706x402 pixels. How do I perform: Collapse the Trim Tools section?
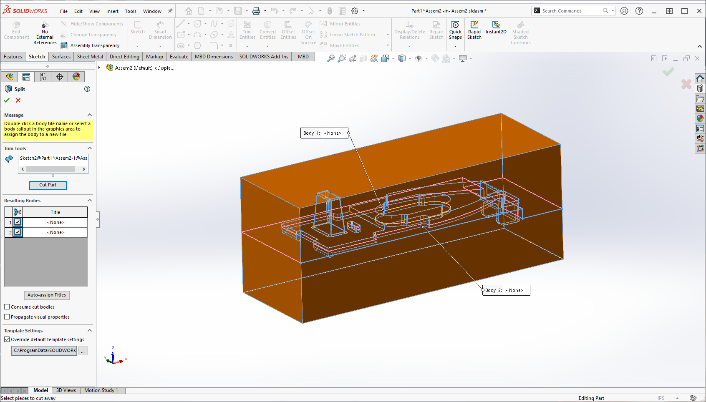[x=89, y=148]
